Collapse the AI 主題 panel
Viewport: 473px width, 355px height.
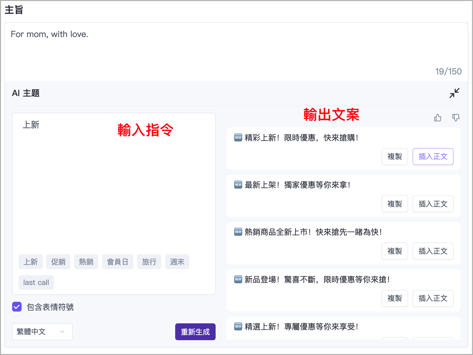point(454,93)
